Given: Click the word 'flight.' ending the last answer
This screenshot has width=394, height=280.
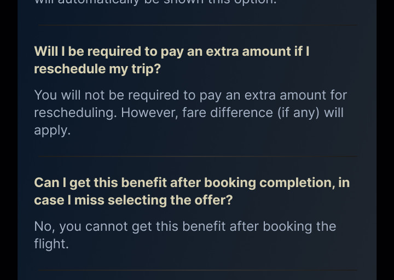Looking at the screenshot, I should (x=51, y=244).
